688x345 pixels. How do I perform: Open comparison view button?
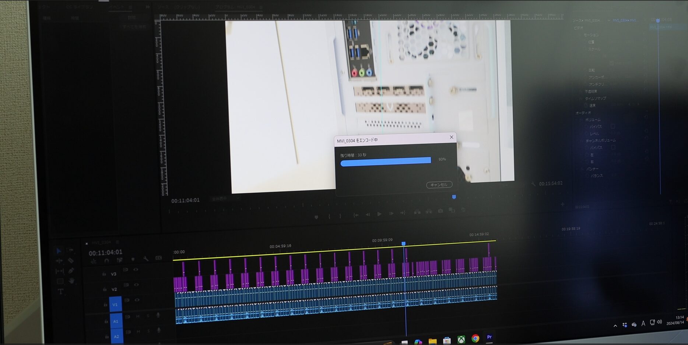coord(452,210)
